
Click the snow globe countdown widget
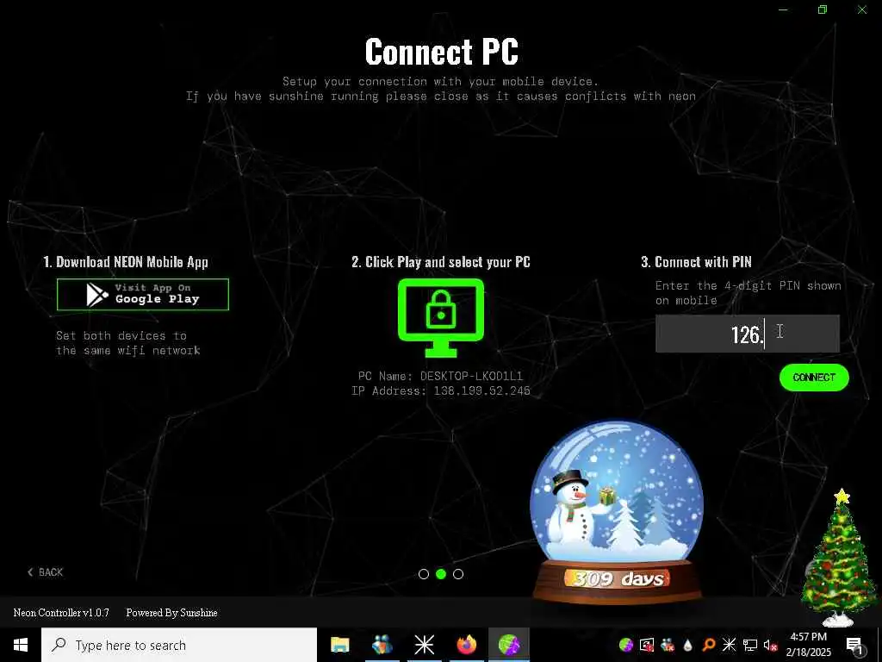pos(617,511)
